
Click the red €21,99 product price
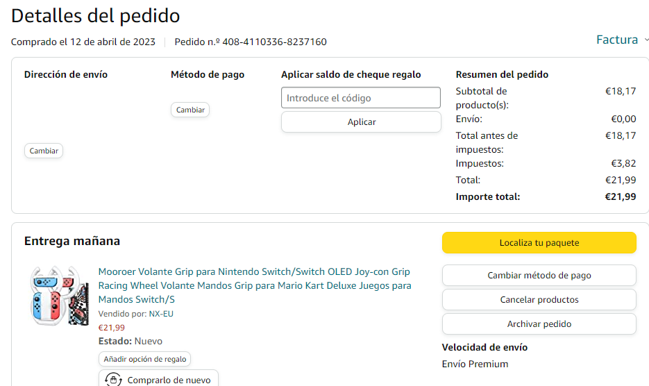pos(112,328)
